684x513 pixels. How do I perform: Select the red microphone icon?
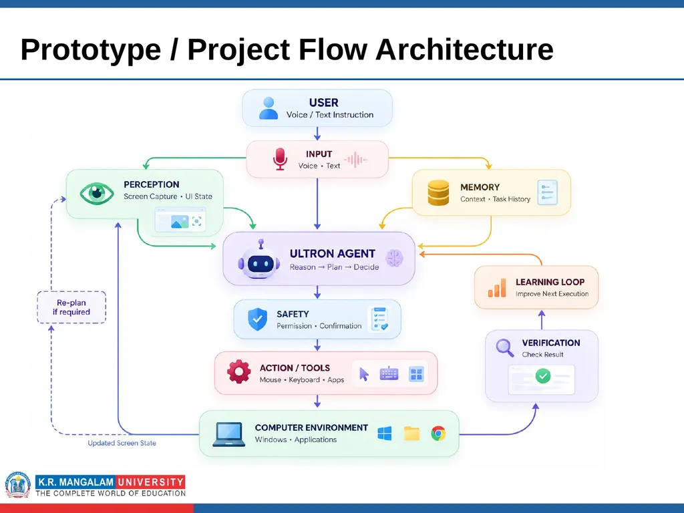point(280,159)
